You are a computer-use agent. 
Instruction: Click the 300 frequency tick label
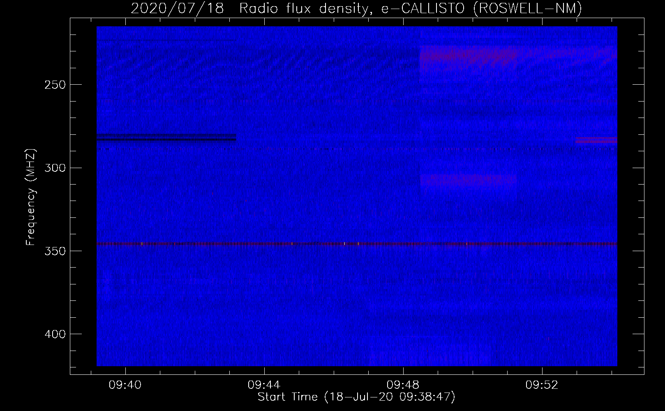55,168
